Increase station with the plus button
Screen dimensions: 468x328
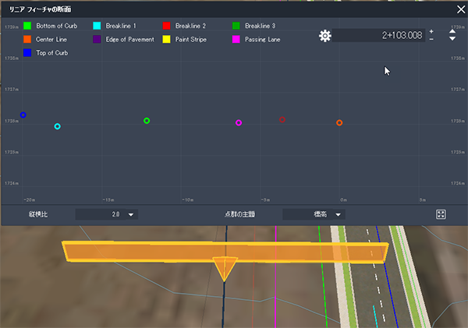coord(431,31)
